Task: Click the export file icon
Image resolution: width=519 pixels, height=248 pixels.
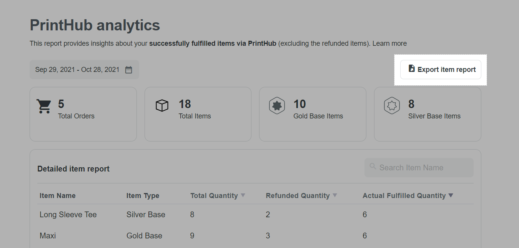Action: point(411,69)
